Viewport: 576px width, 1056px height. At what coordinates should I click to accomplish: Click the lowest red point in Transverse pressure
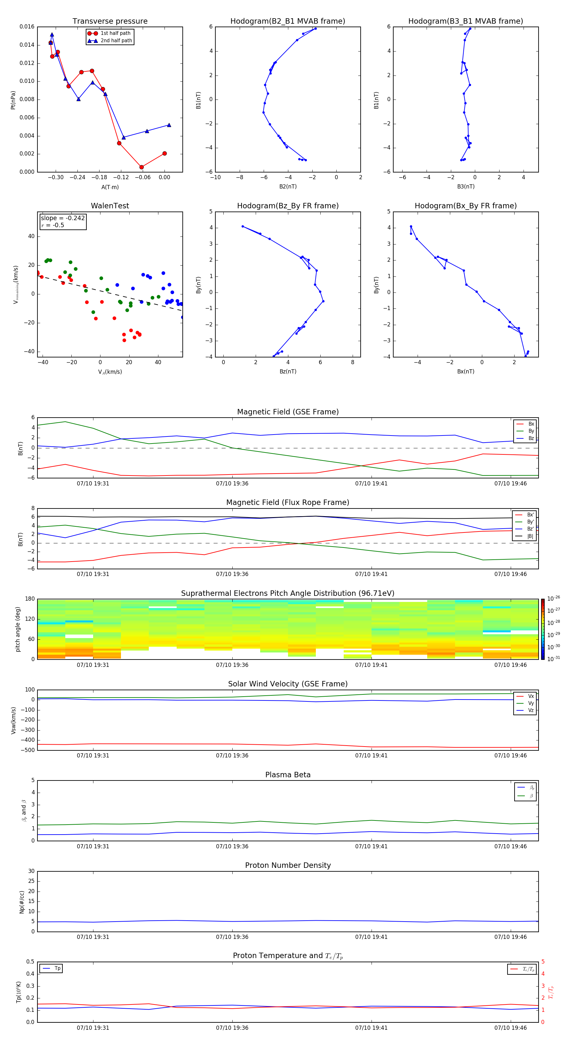141,167
